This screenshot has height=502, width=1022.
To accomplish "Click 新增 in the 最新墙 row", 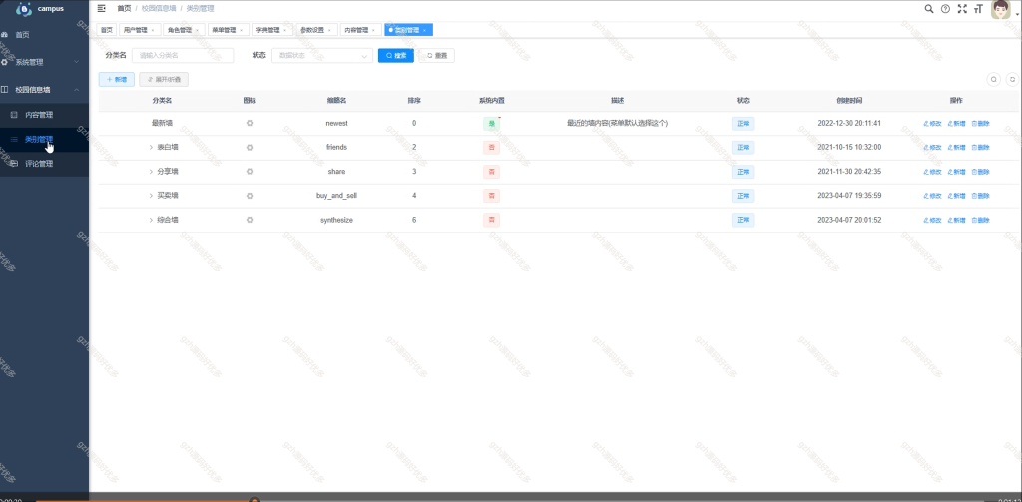I will (956, 123).
